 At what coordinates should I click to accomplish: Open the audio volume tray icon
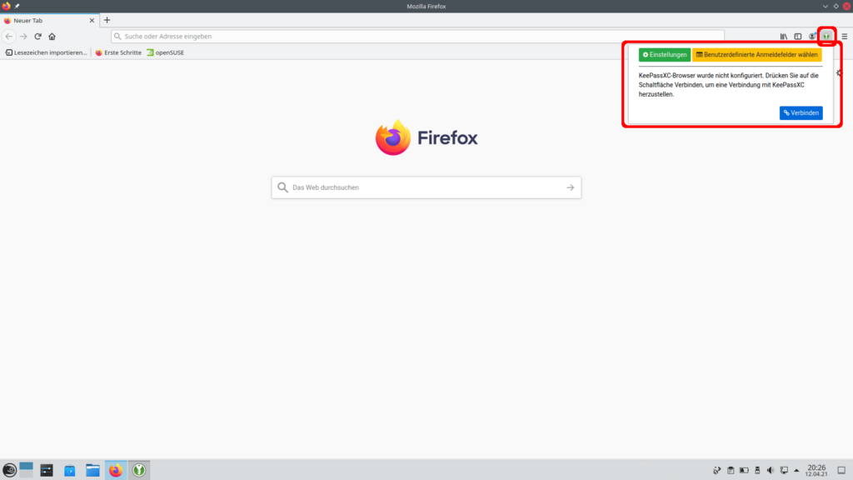(771, 470)
